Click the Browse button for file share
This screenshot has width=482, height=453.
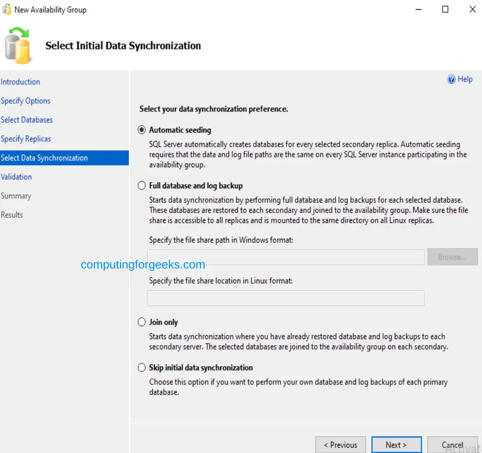pyautogui.click(x=452, y=257)
